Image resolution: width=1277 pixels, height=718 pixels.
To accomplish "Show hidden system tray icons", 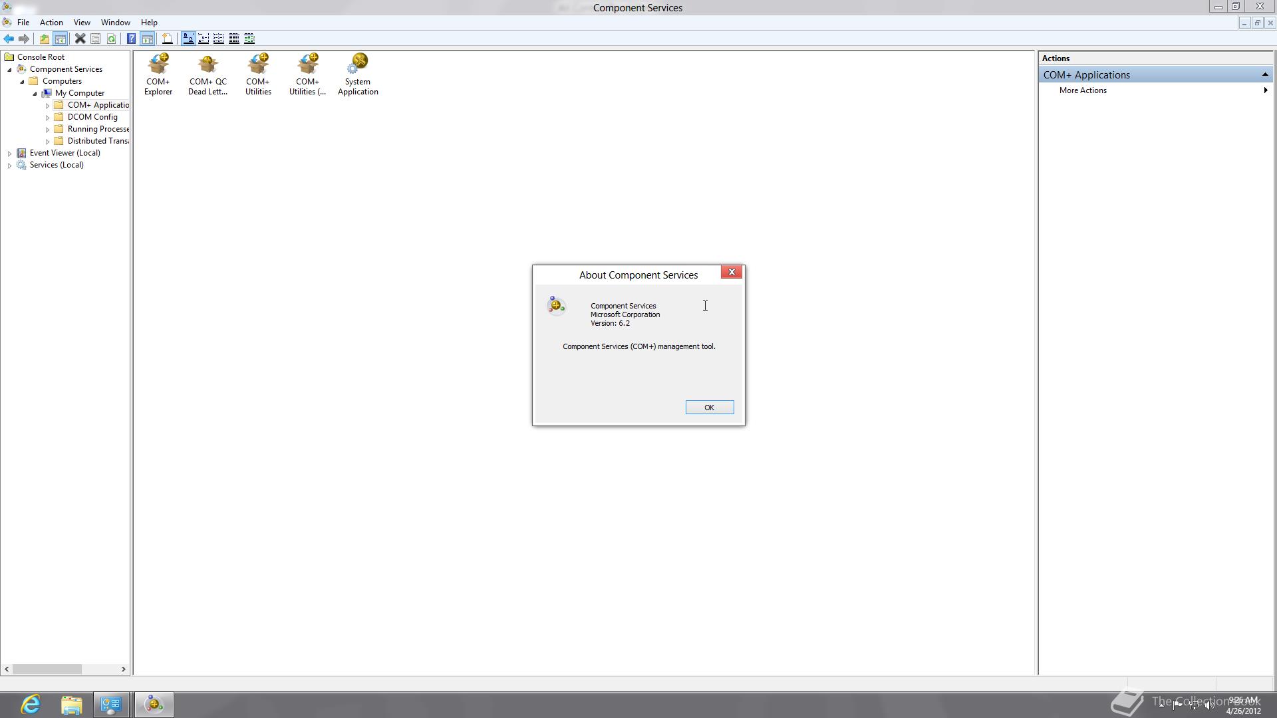I will pos(1162,705).
